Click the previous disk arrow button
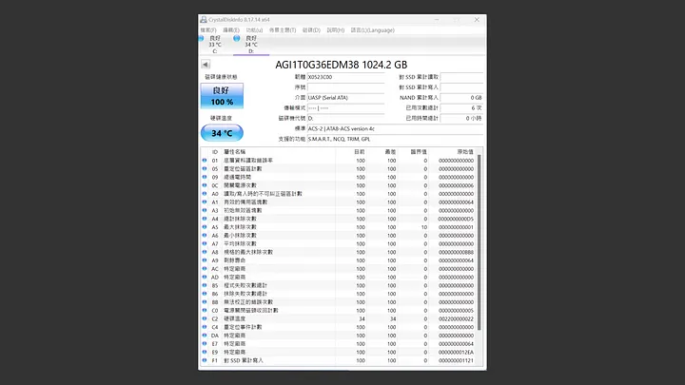Screen dimensions: 685x385 pyautogui.click(x=205, y=65)
